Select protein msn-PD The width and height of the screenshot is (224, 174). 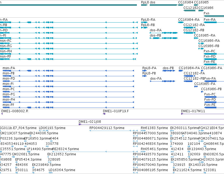point(9,79)
